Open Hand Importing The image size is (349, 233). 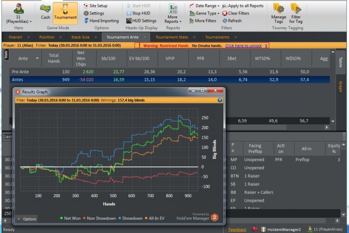102,21
